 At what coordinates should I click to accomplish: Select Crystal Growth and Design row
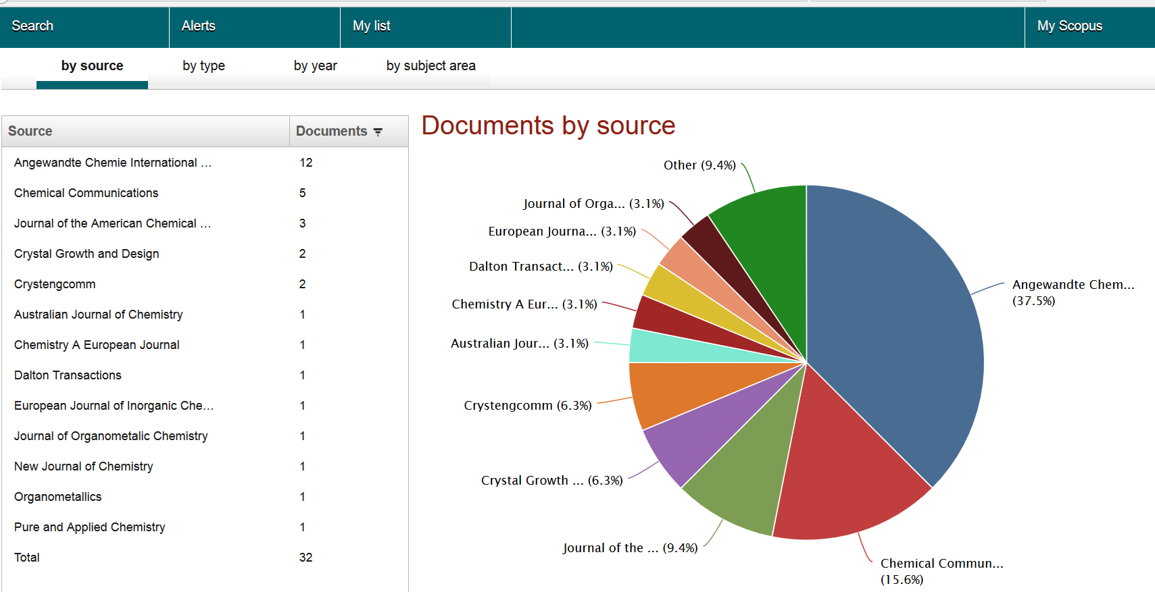205,254
